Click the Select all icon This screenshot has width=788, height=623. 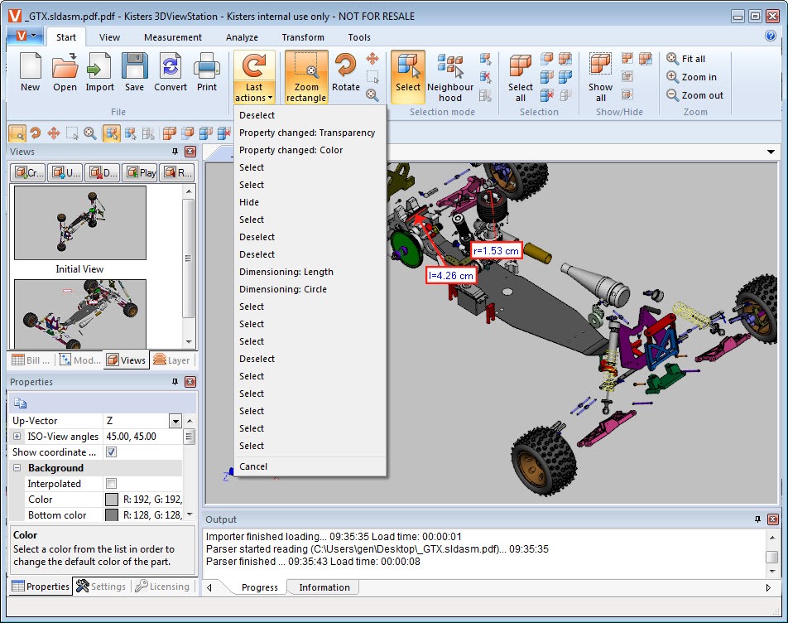tap(521, 77)
